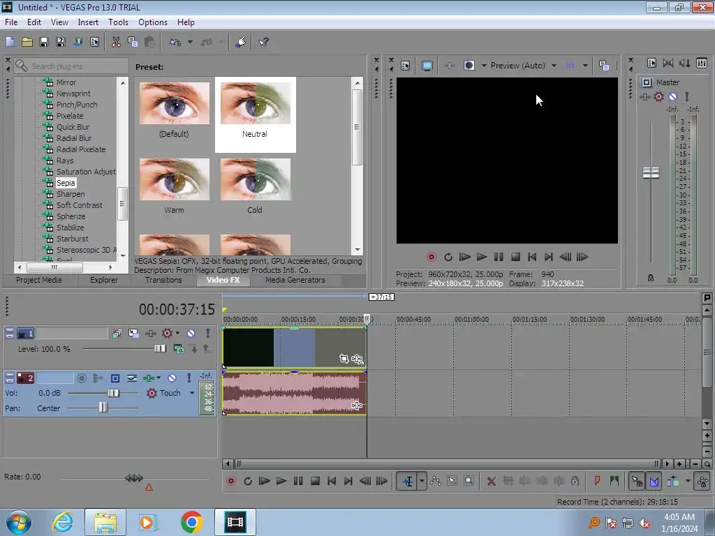Click Event Pan/Crop icon on video clip
This screenshot has height=536, width=715.
[344, 359]
